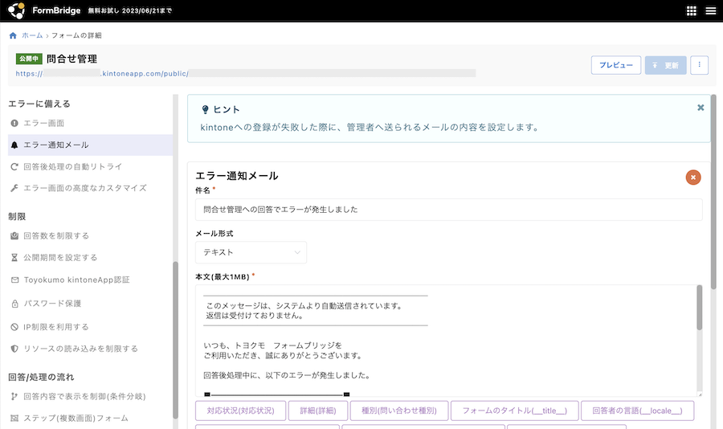Image resolution: width=723 pixels, height=429 pixels.
Task: Click the branch icon for 条件分岐
Action: point(14,396)
